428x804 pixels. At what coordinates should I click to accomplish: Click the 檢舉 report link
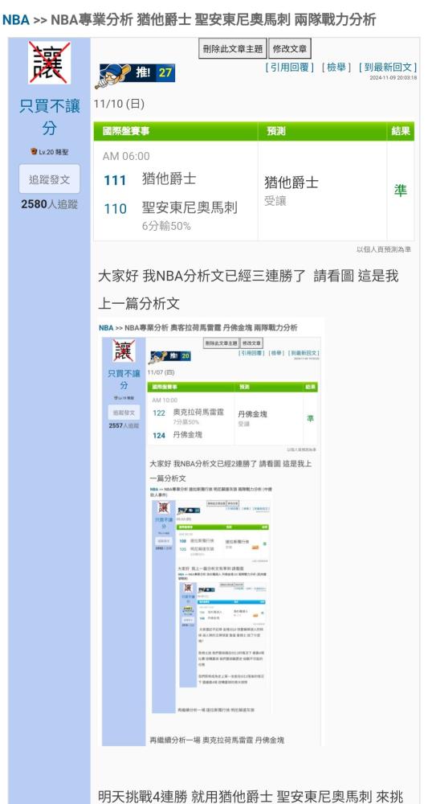[x=336, y=68]
